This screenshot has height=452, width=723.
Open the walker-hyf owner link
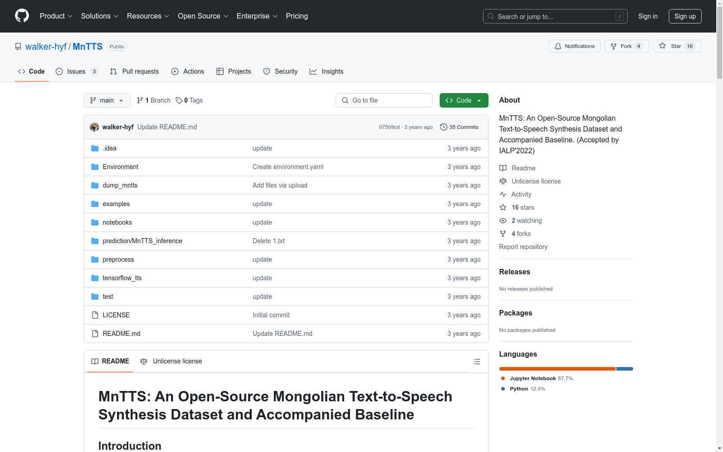[x=46, y=47]
